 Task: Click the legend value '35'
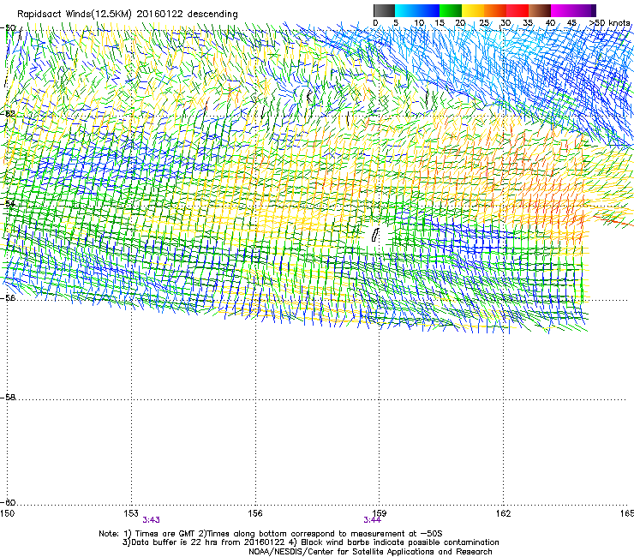tap(528, 22)
